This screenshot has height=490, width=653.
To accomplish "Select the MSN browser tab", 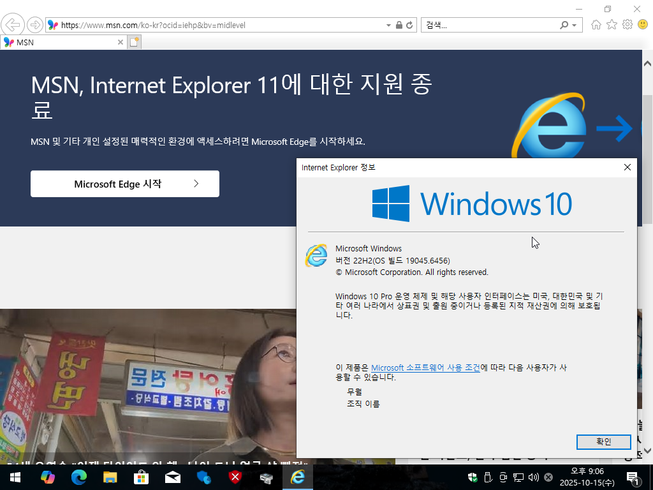I will [62, 42].
